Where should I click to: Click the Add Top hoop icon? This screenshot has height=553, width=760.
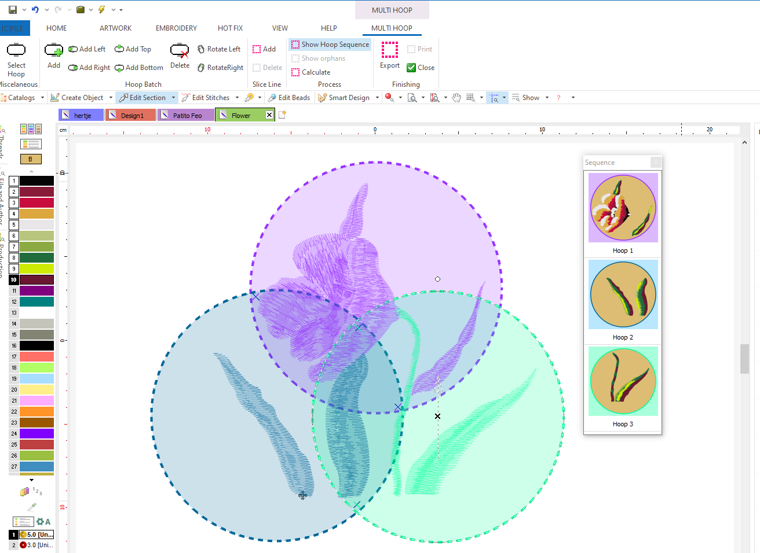(133, 49)
